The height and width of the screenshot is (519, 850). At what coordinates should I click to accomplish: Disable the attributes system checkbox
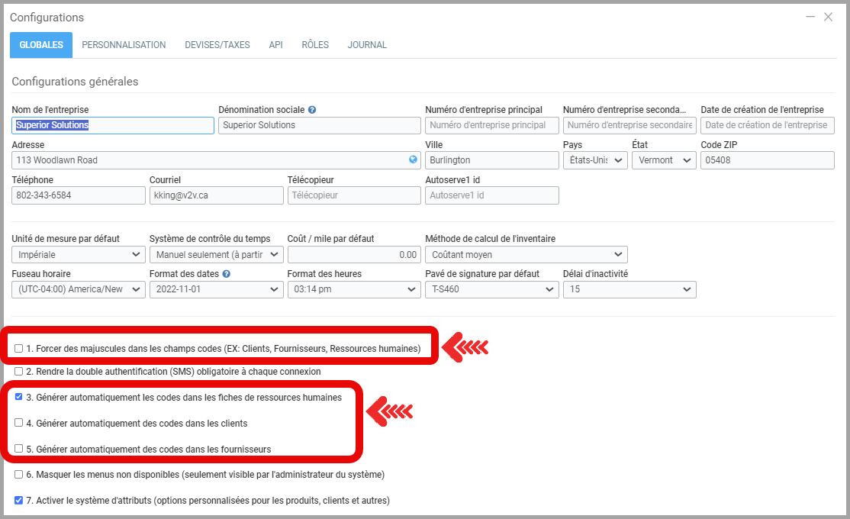point(19,501)
